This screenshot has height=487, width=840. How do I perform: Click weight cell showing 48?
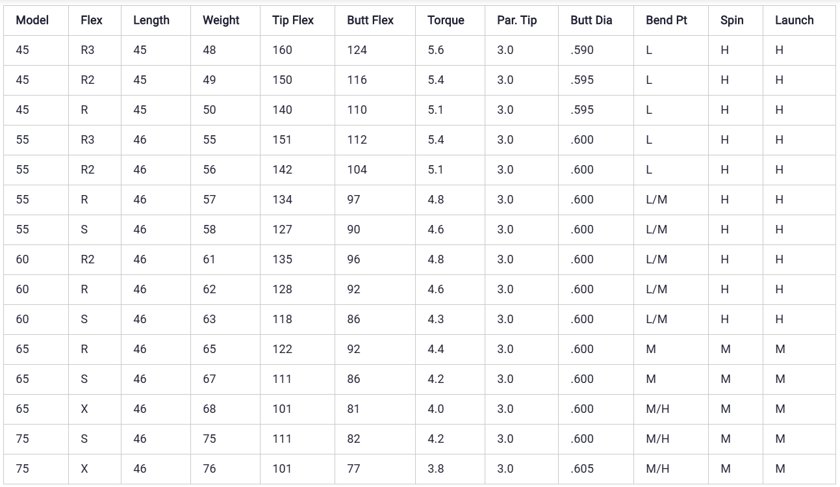point(209,50)
